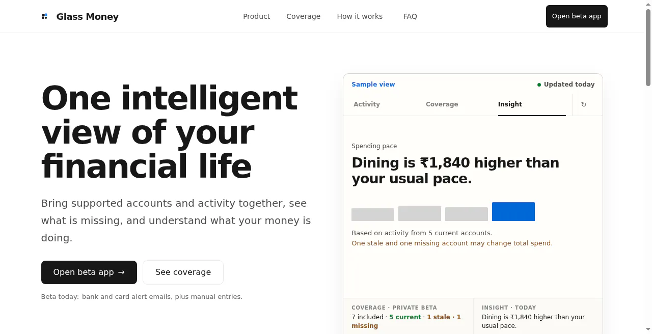Screen dimensions: 652x334
Task: Click the Spending pace label
Action: click(x=374, y=146)
